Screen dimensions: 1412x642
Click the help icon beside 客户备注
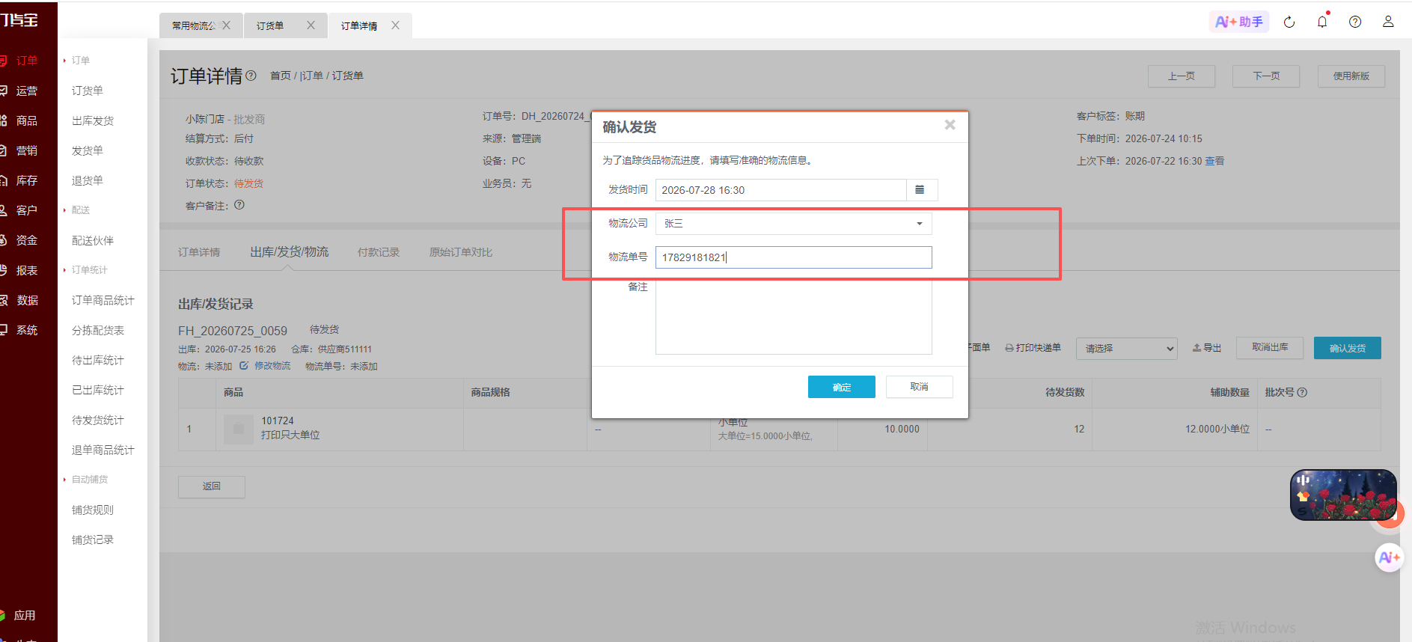click(239, 205)
